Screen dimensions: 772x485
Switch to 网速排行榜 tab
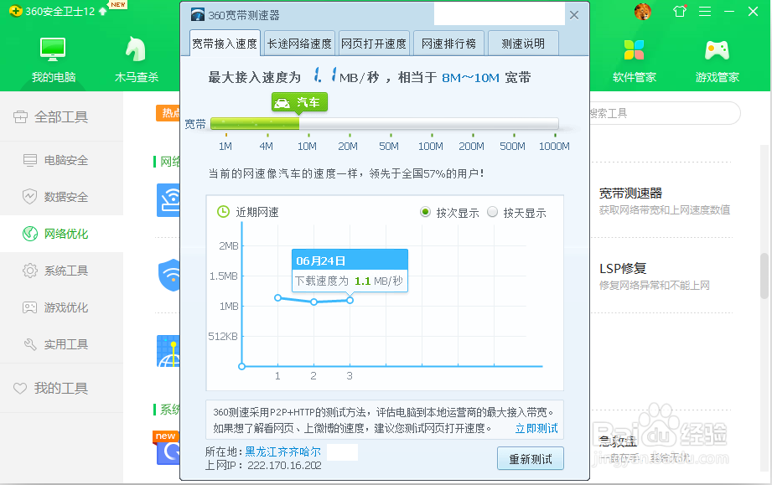coord(448,44)
